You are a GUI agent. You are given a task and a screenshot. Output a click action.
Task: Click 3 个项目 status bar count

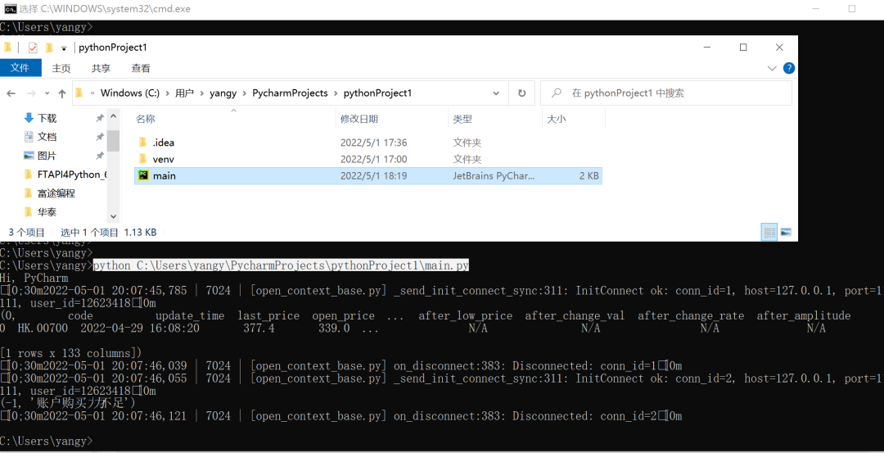pos(27,232)
